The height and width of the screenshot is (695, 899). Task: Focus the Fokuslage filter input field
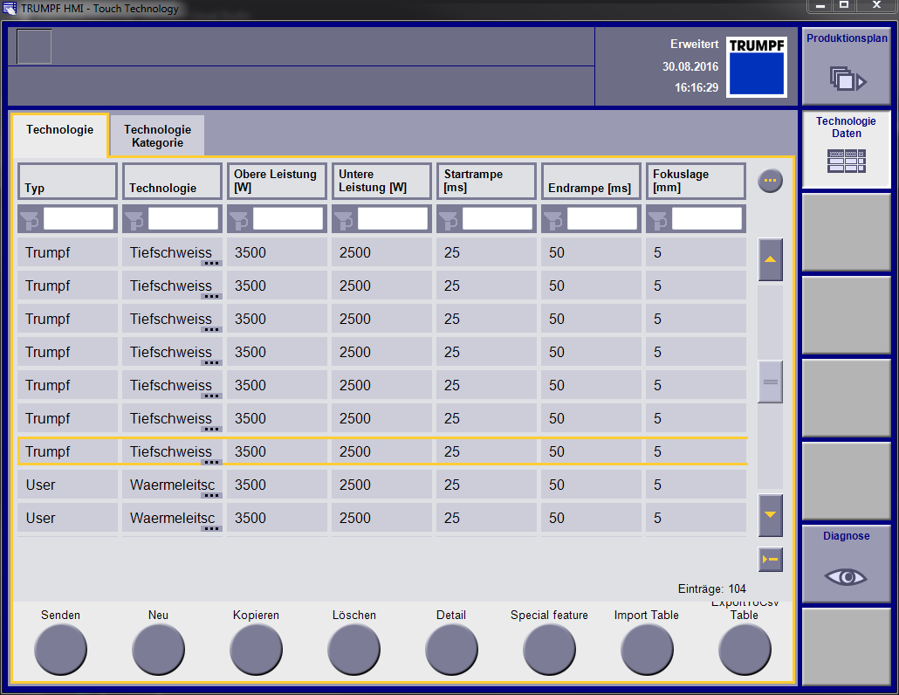pos(707,219)
